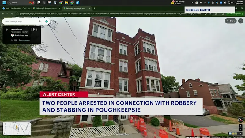
Task: Click the Share button in Street View
Action: point(231,21)
